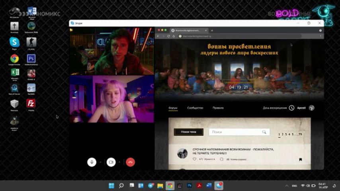The image size is (340, 191).
Task: Open the Сообщество tab
Action: (195, 108)
